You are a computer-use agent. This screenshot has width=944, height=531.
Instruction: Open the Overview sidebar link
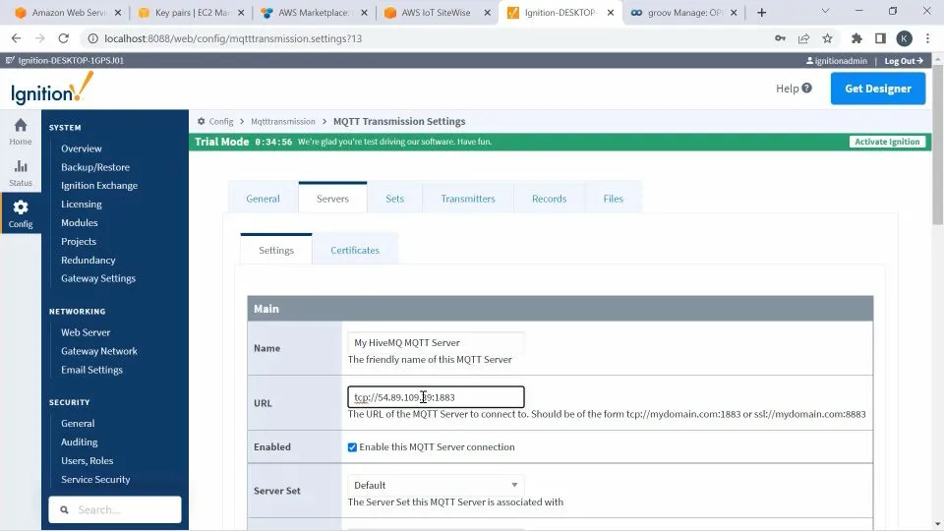pyautogui.click(x=82, y=148)
